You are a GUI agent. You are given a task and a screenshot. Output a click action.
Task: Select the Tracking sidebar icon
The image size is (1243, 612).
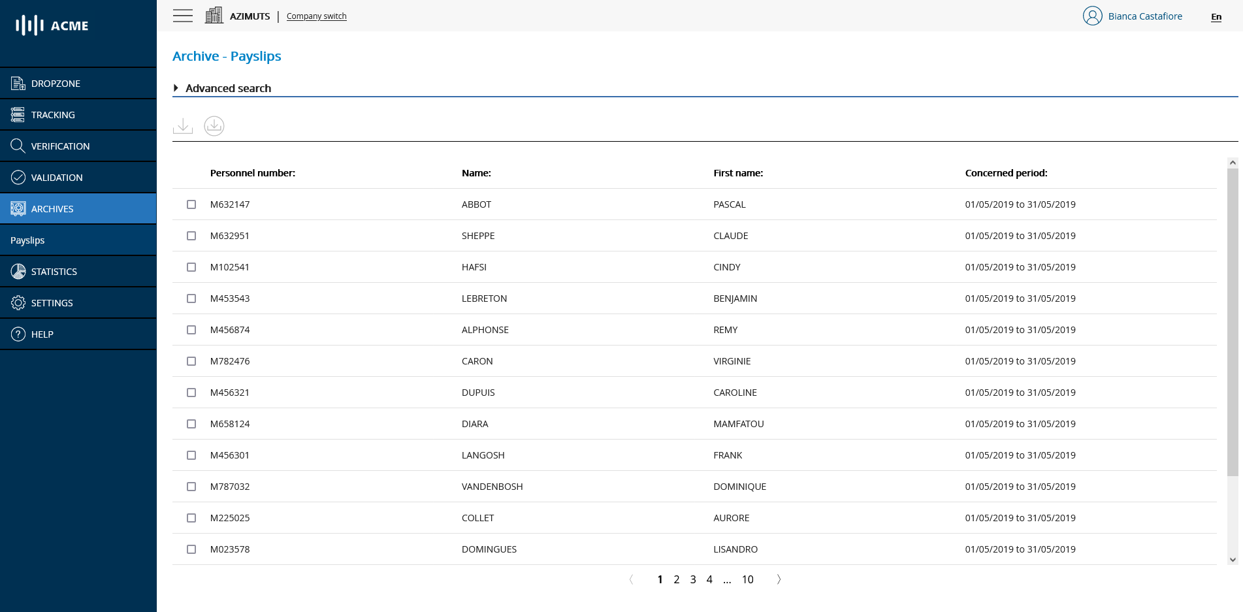point(18,114)
